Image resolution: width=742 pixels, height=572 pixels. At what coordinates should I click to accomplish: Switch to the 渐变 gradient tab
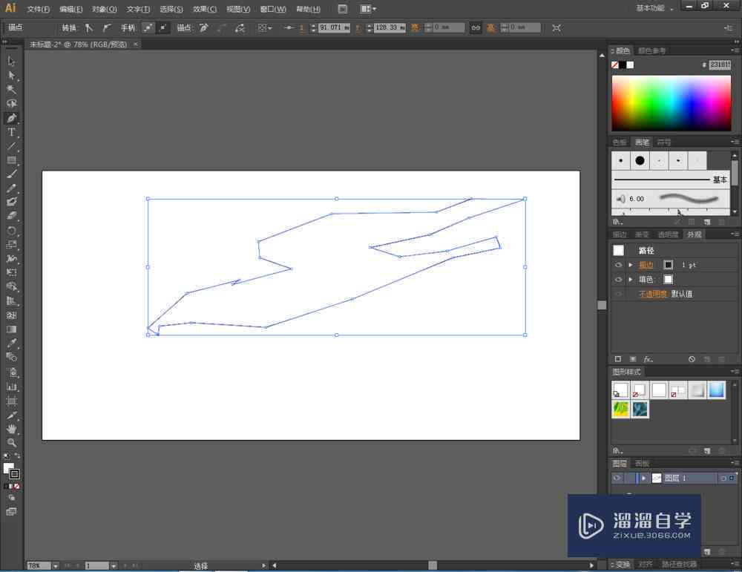pyautogui.click(x=642, y=234)
